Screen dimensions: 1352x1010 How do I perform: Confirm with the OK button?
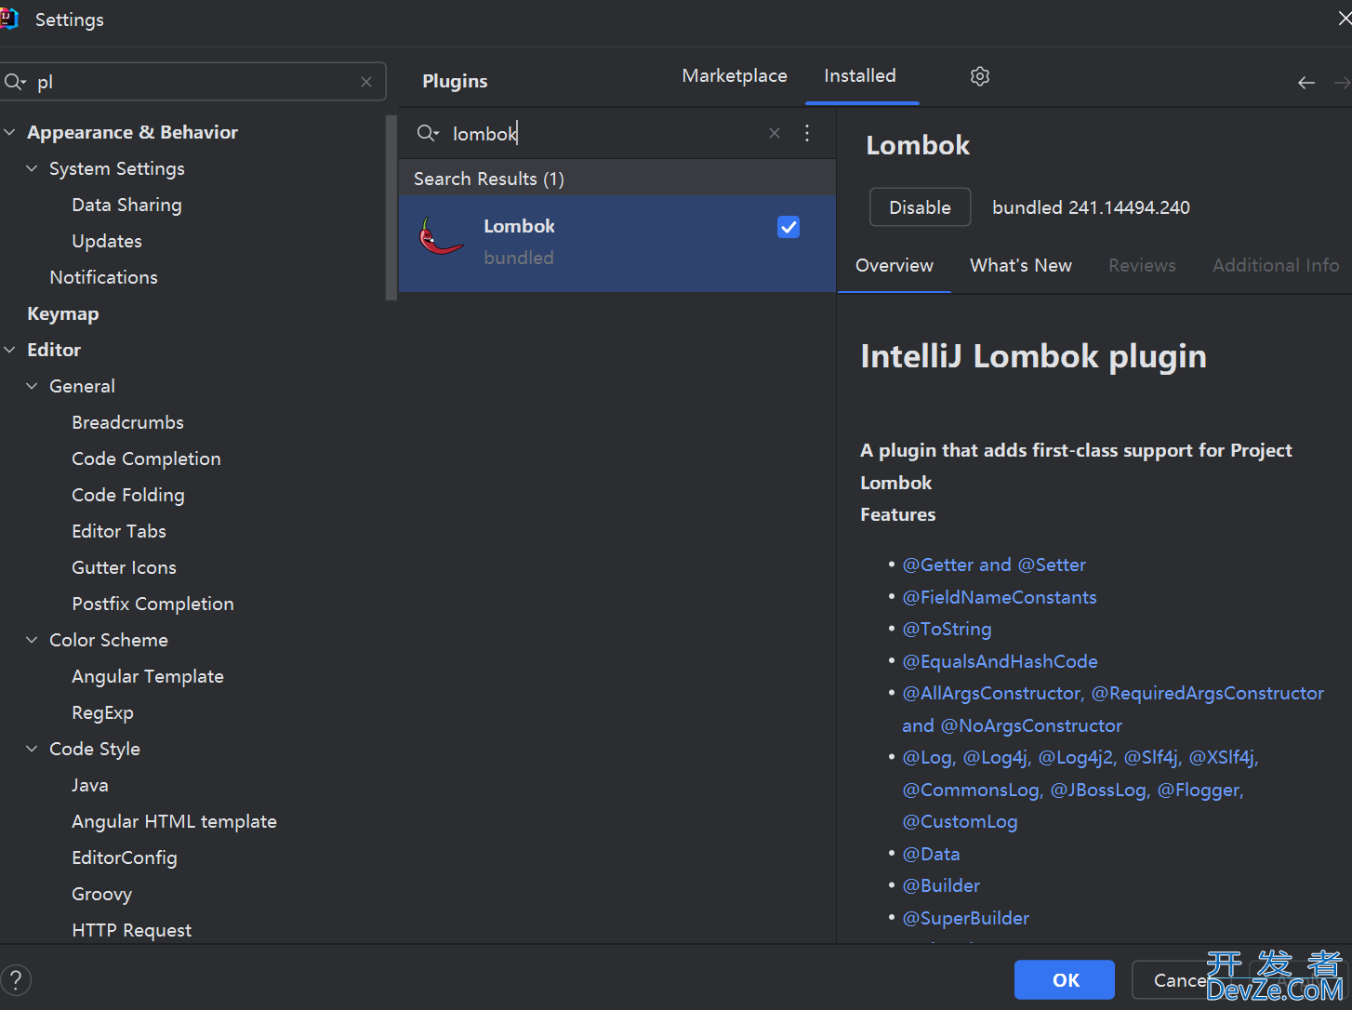1065,979
